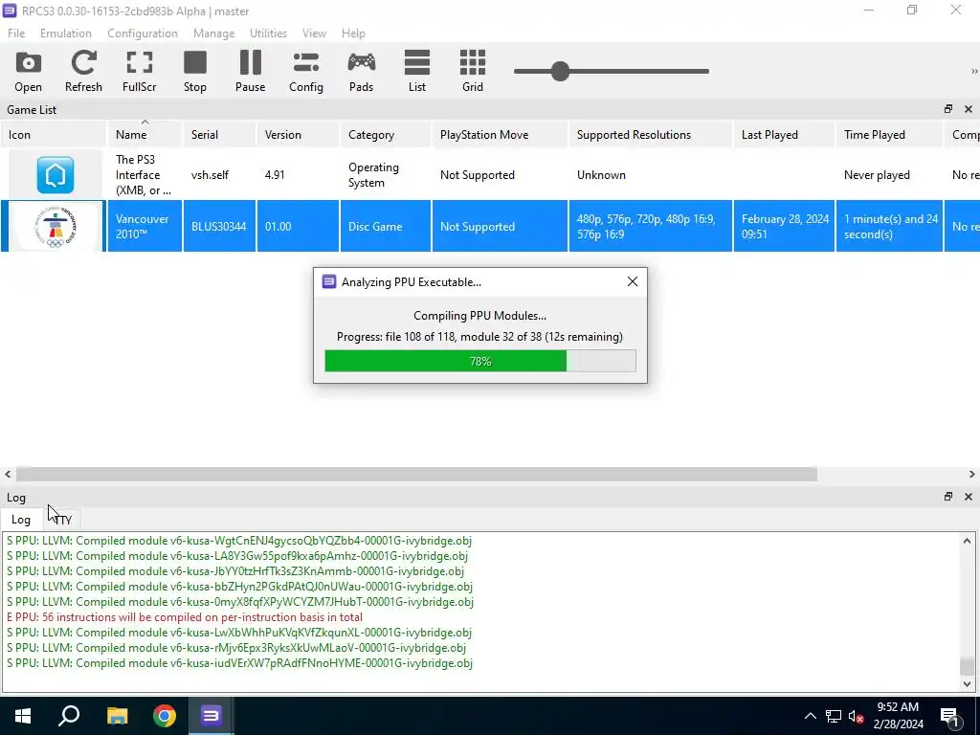
Task: Click the game list horizontal scrollbar
Action: tap(416, 475)
